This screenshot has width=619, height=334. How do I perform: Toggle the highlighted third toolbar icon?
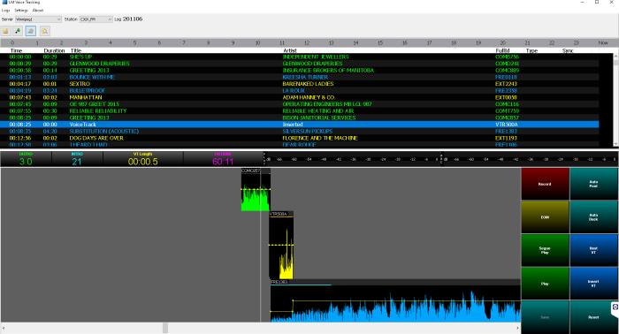pyautogui.click(x=31, y=31)
